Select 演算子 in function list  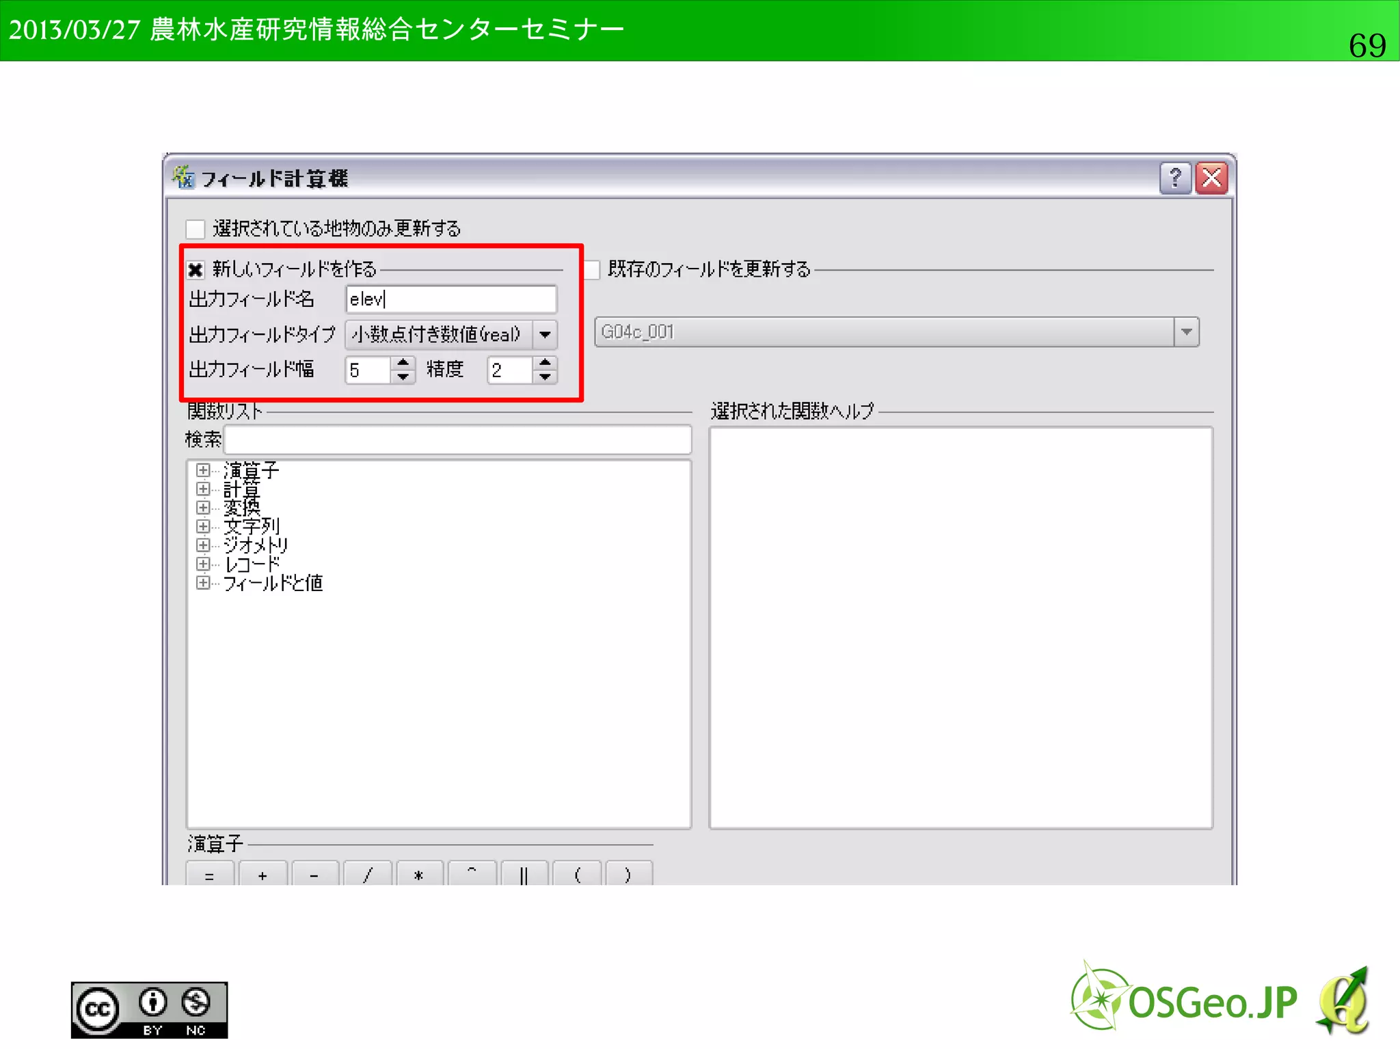click(251, 470)
